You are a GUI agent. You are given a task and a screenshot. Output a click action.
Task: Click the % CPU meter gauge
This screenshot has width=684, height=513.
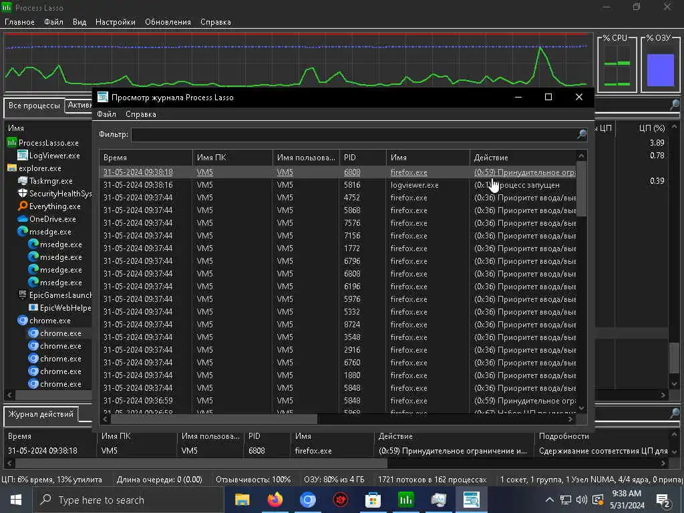(617, 66)
